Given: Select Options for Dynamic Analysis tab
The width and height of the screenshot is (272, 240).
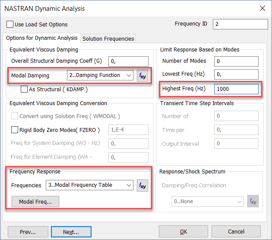Looking at the screenshot, I should pos(41,38).
